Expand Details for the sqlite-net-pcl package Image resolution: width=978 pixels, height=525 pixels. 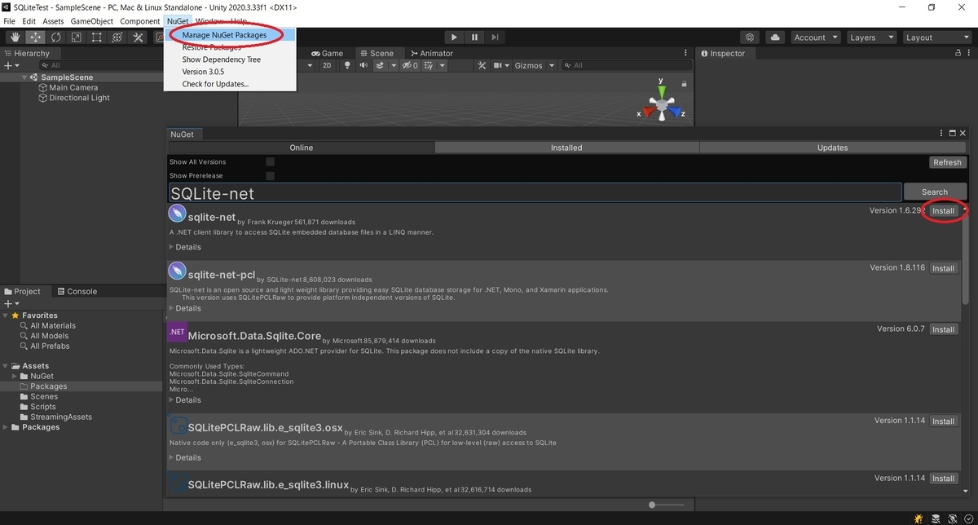[x=187, y=308]
